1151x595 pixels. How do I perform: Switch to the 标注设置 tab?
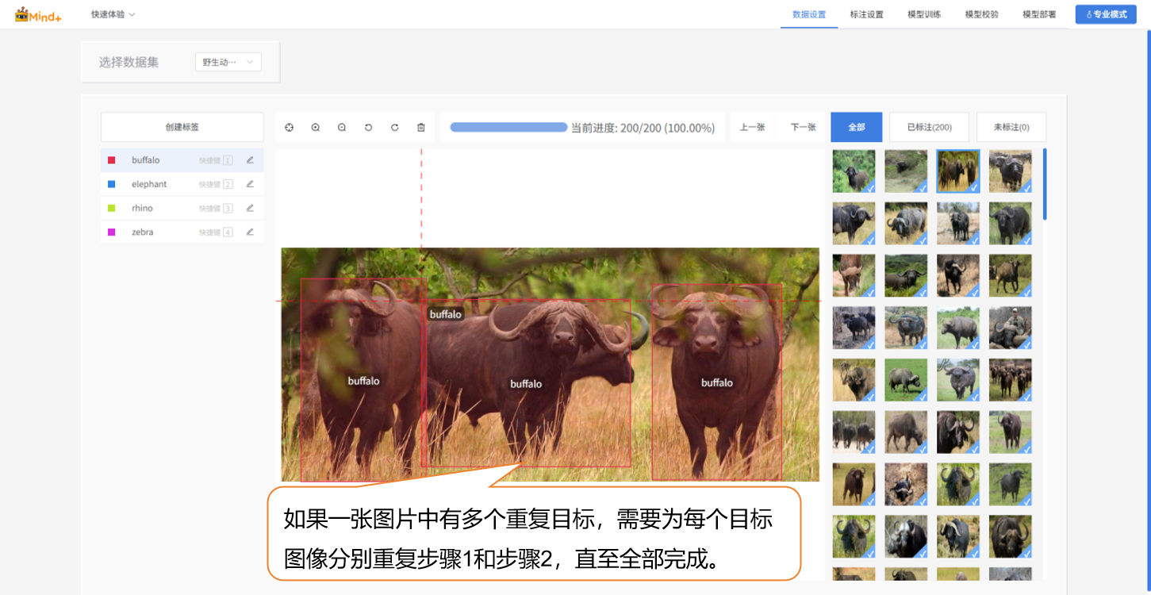click(x=866, y=14)
